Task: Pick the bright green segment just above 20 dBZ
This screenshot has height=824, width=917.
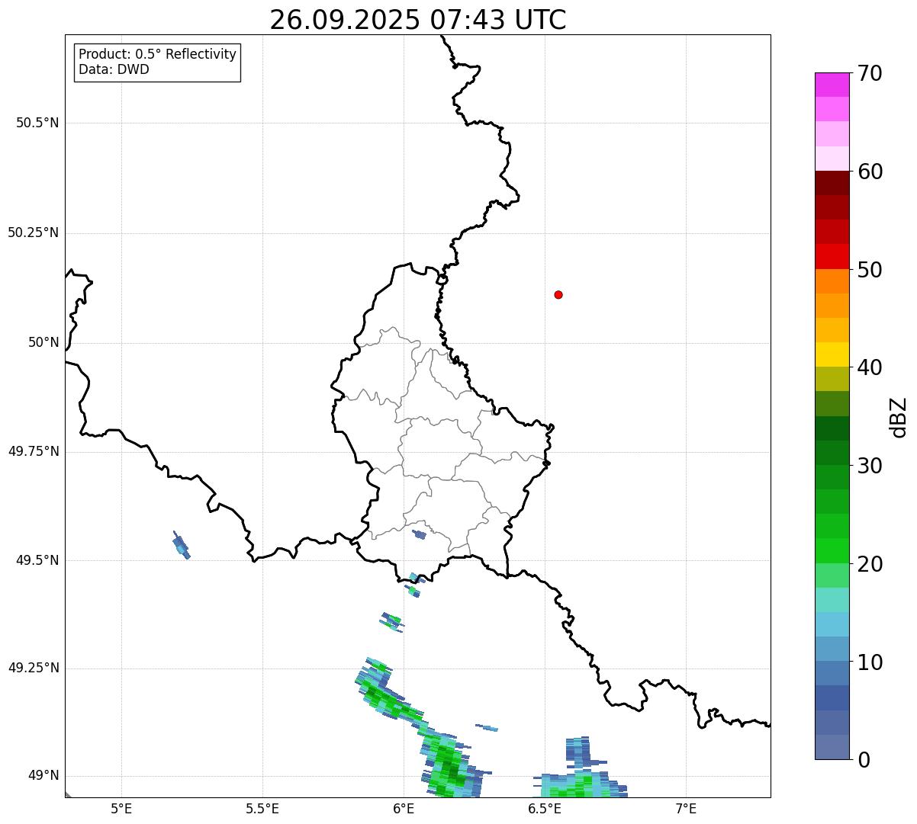Action: pyautogui.click(x=832, y=551)
